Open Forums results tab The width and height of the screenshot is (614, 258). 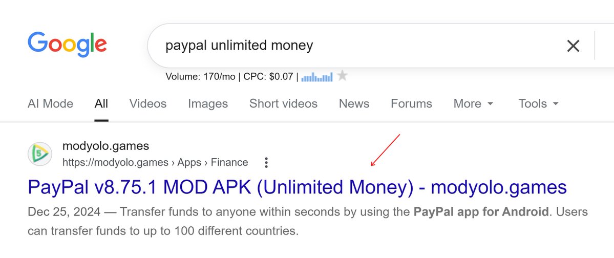click(x=412, y=104)
